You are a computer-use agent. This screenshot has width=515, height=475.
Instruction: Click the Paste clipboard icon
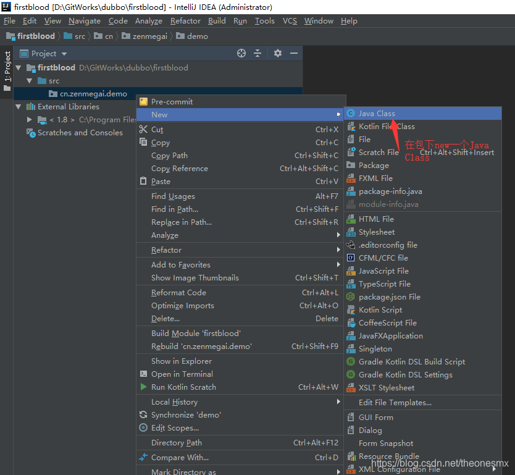(x=143, y=181)
